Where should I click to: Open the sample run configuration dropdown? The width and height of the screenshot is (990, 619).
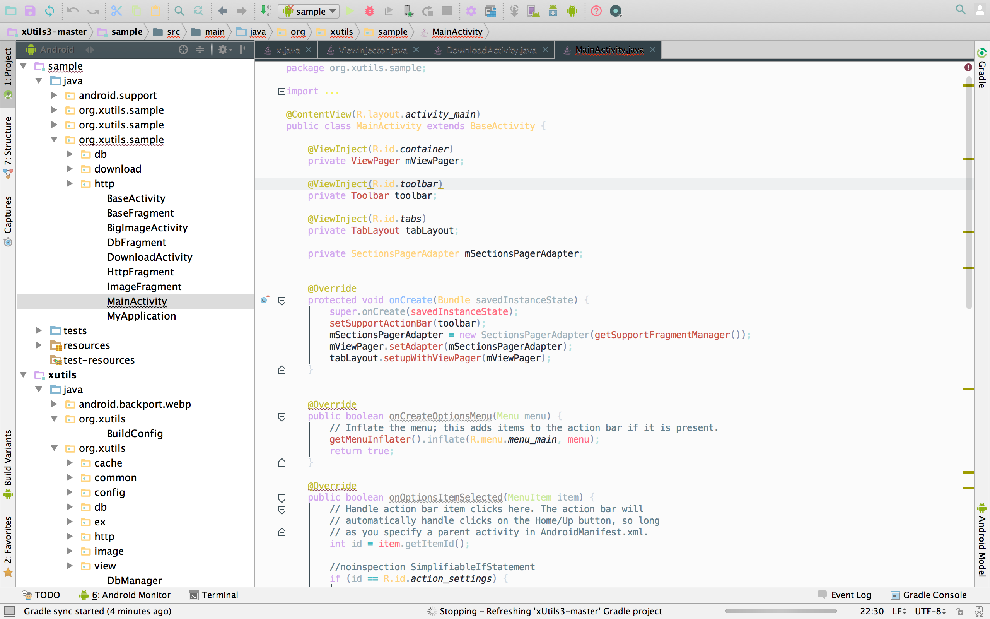point(309,11)
